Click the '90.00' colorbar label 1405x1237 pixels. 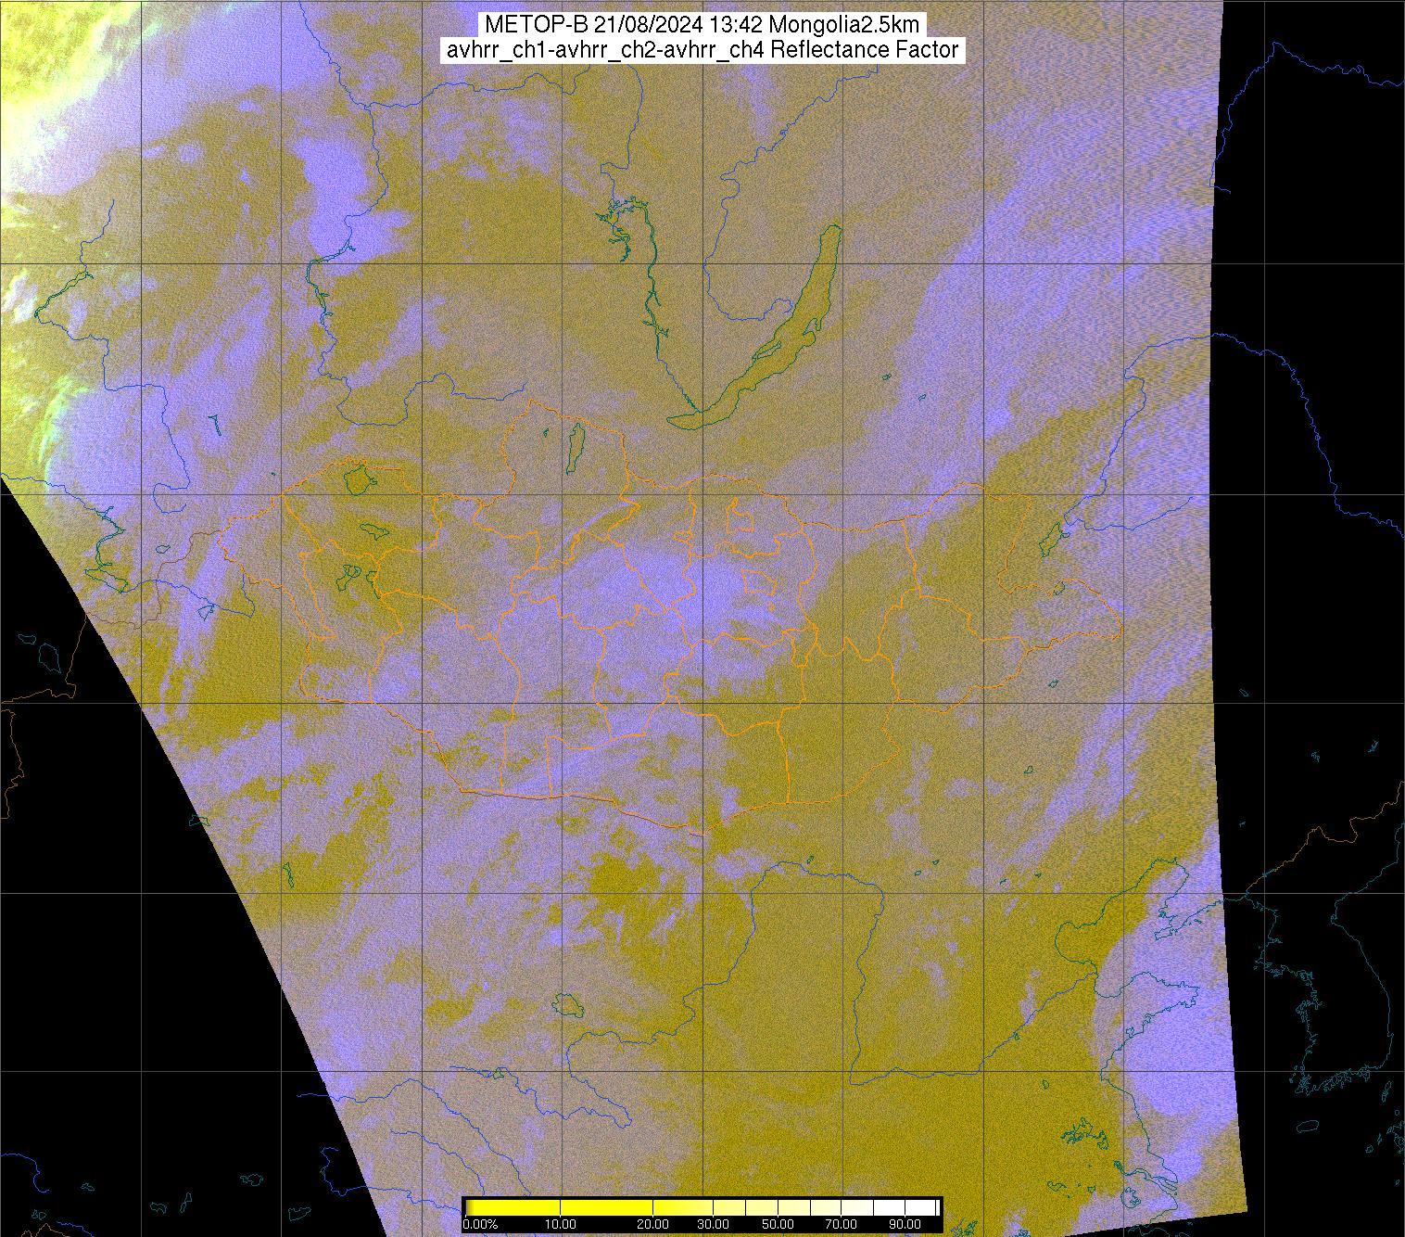(x=905, y=1224)
